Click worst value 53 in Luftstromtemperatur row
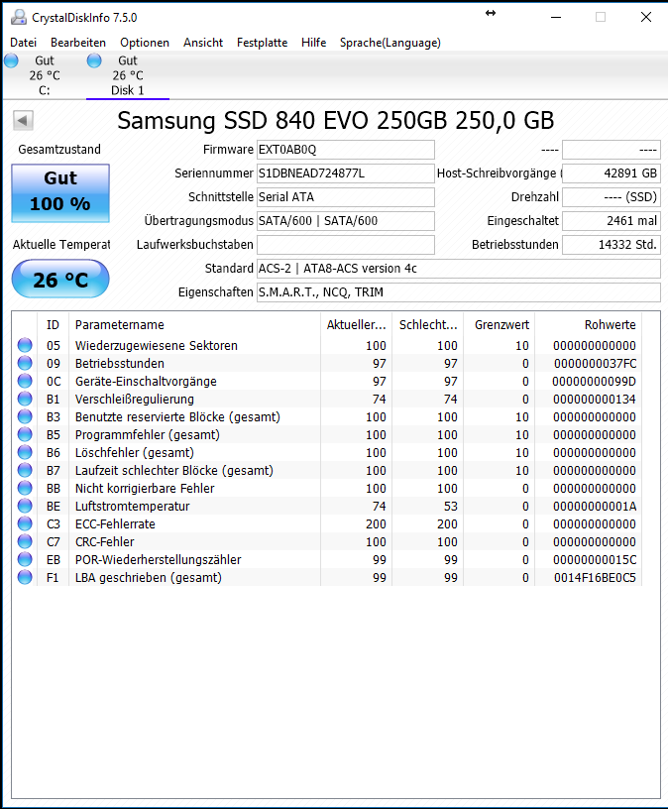This screenshot has width=668, height=809. [x=451, y=507]
